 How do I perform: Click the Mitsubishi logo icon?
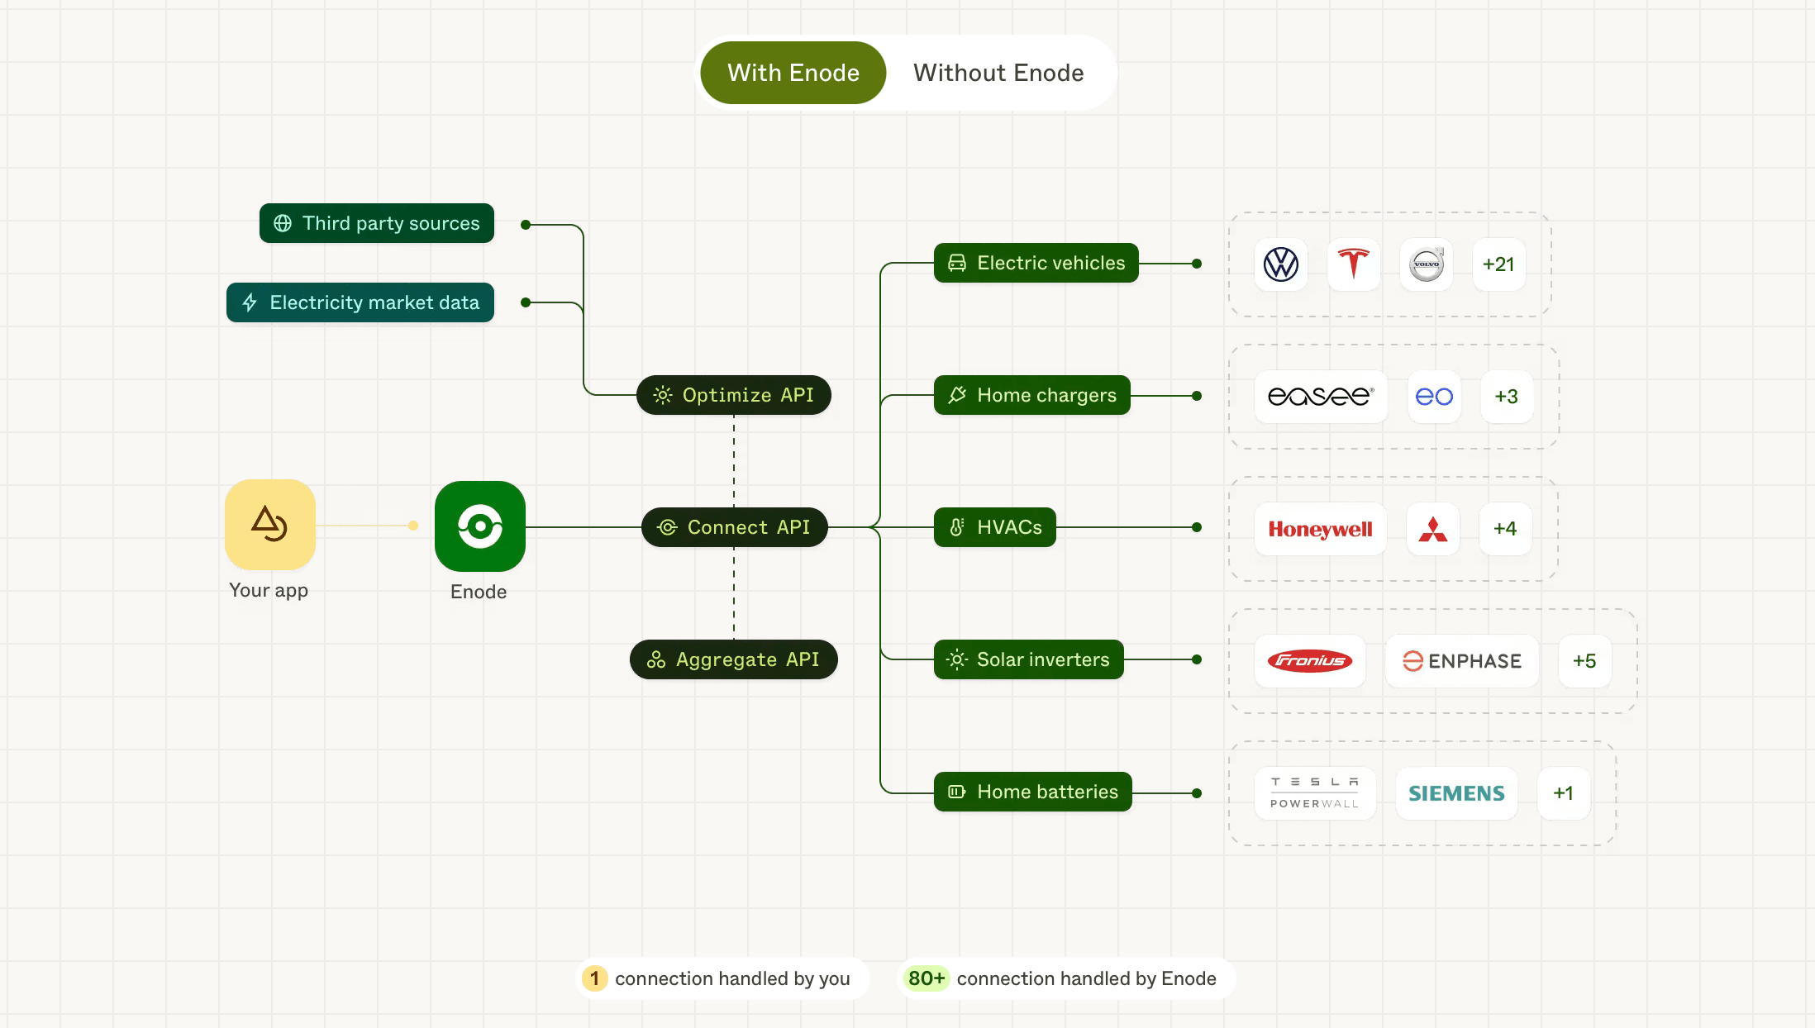1433,529
